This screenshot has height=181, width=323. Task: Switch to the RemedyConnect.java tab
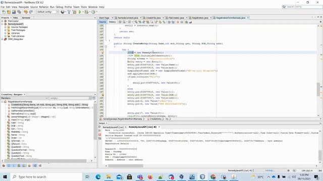pos(128,18)
